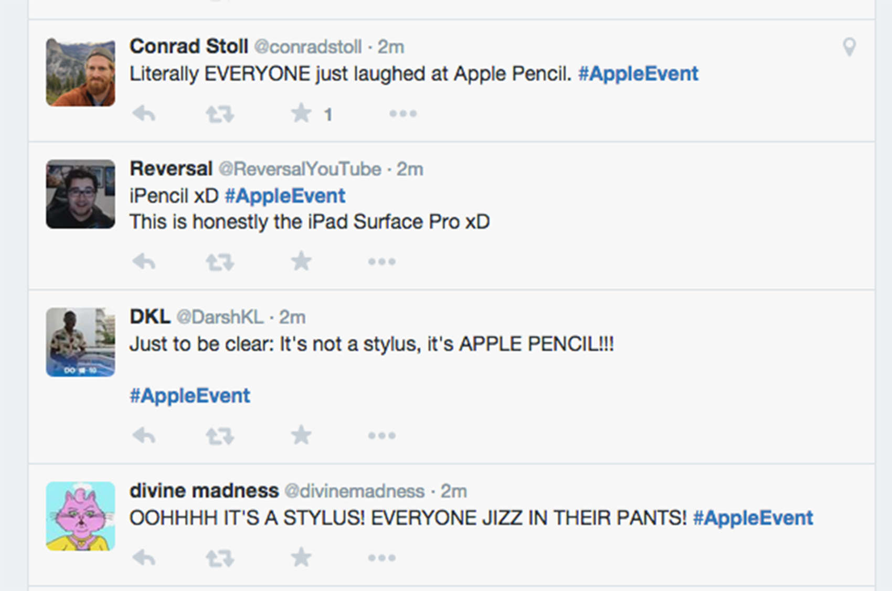Favorite DKL's APPLE PENCIL tweet
Screen dimensions: 892x591
(x=301, y=435)
